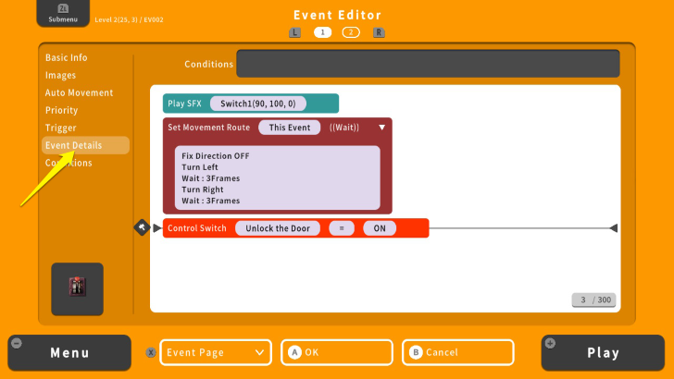Click the minus icon on the Menu button
674x379 pixels.
17,343
